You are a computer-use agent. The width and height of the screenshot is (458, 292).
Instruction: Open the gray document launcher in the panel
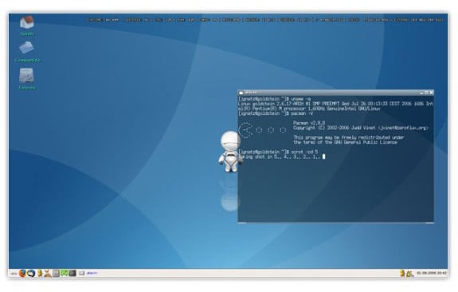[x=56, y=274]
